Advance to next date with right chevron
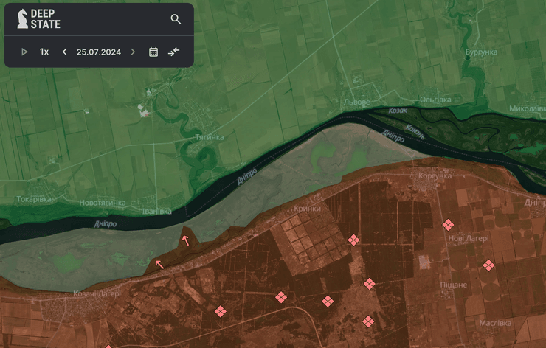 [133, 52]
